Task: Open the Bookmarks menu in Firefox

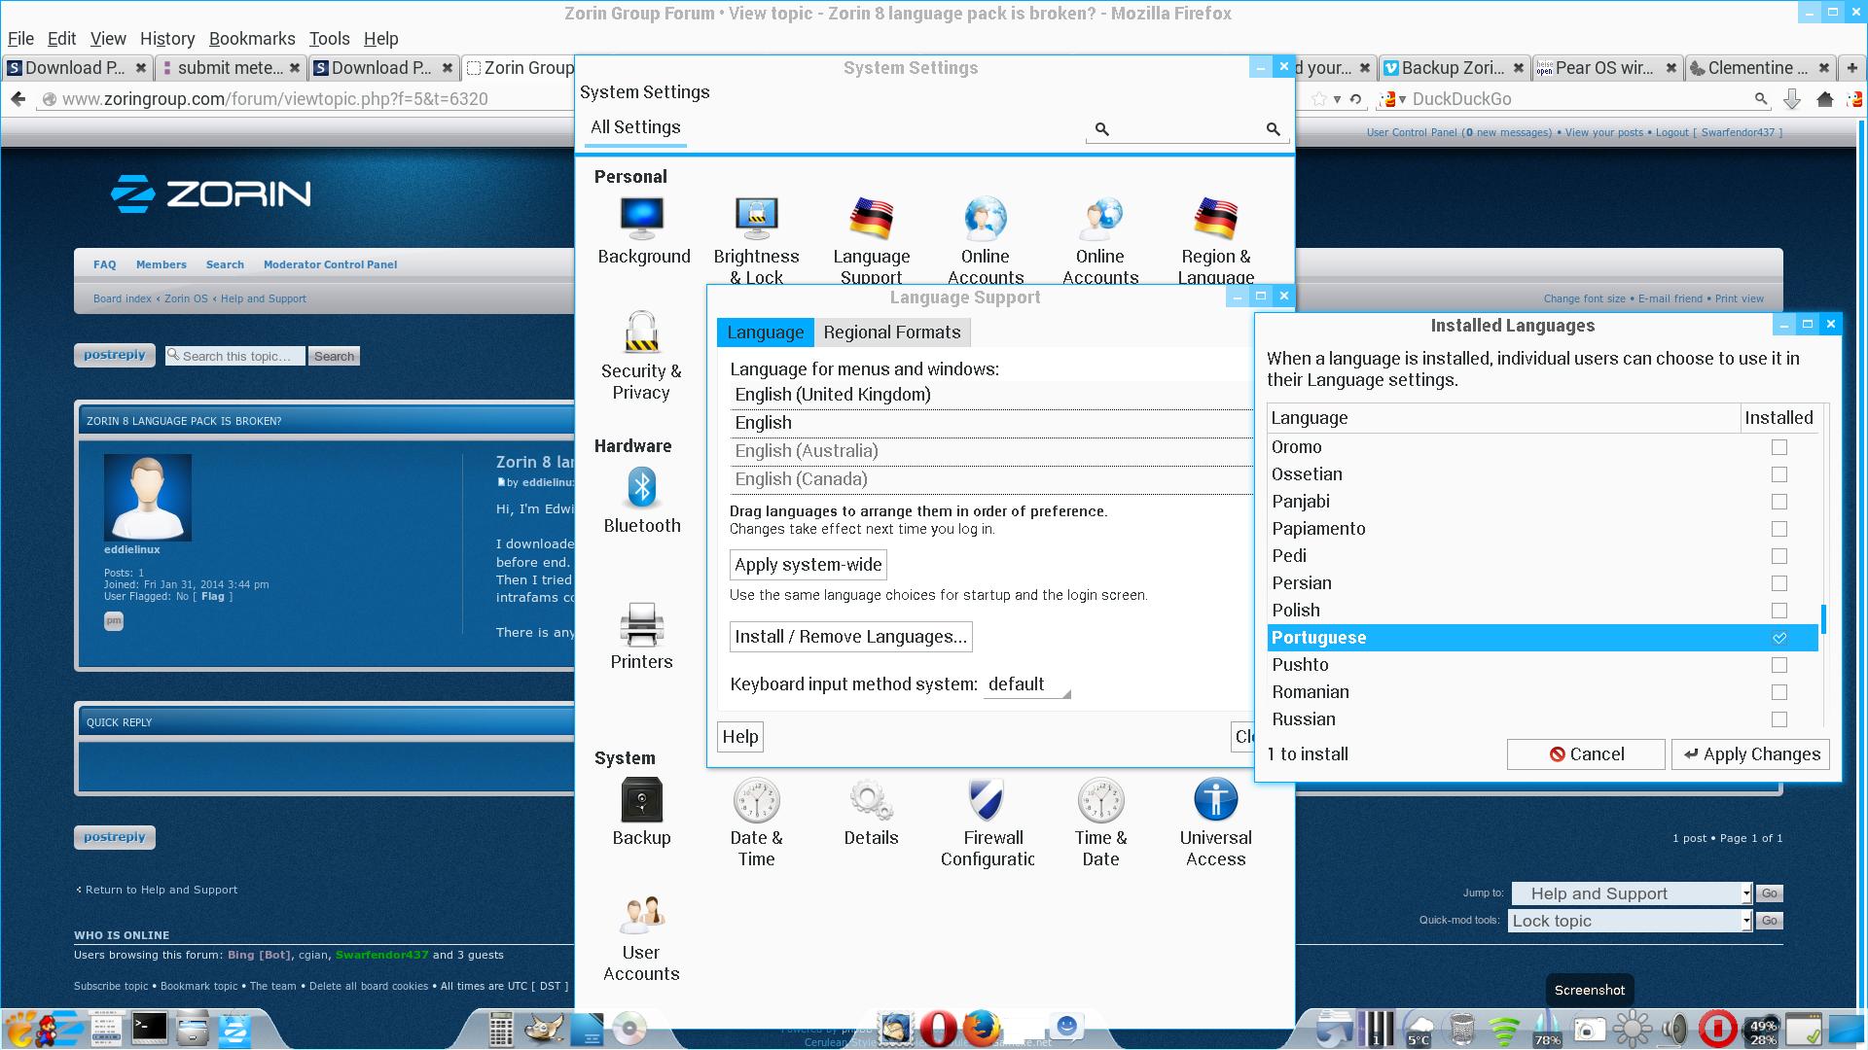Action: [252, 39]
